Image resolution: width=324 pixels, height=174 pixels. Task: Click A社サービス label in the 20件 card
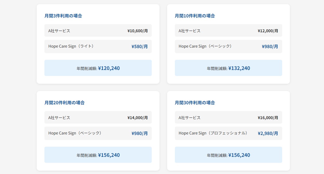[59, 118]
